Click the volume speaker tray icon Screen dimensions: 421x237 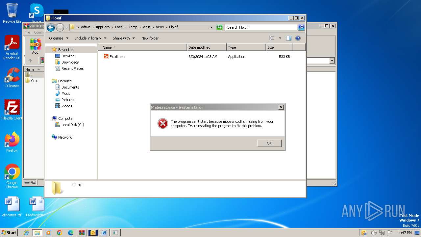pos(374,233)
